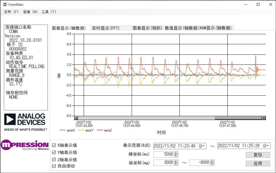The height and width of the screenshot is (173, 276).
Task: Decrease the 横坐标(ms) value with down arrow
Action: coord(176,156)
